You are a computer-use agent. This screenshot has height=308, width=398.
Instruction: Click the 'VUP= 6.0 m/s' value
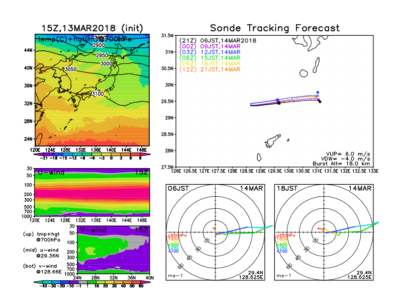pyautogui.click(x=348, y=154)
